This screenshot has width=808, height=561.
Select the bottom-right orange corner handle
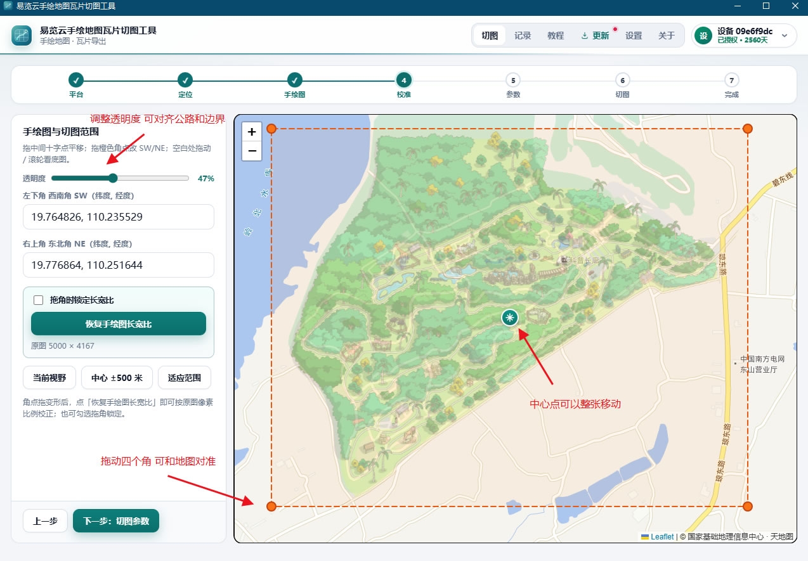[748, 506]
